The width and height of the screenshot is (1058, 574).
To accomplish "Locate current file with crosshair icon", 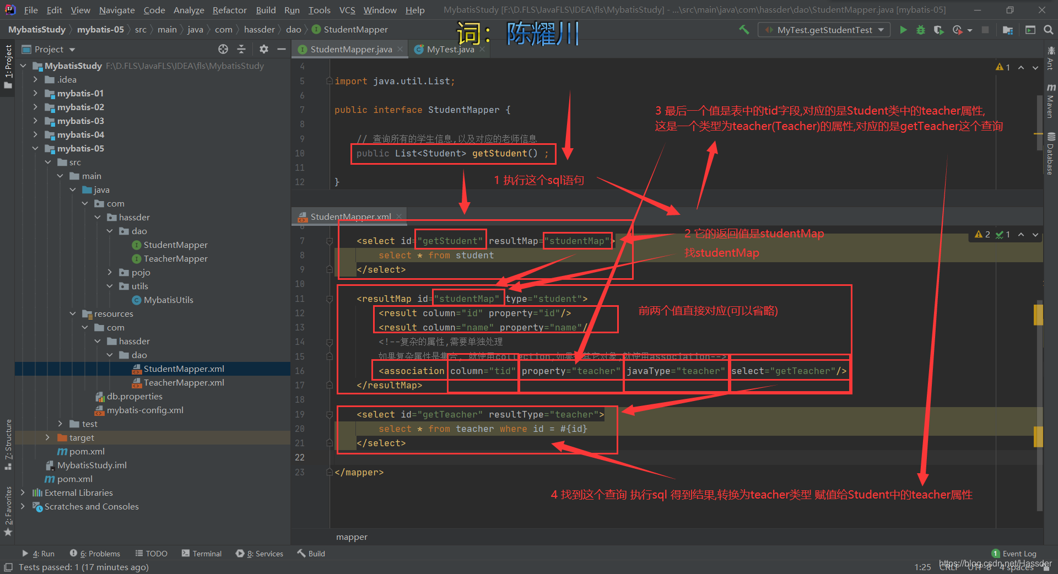I will 223,49.
